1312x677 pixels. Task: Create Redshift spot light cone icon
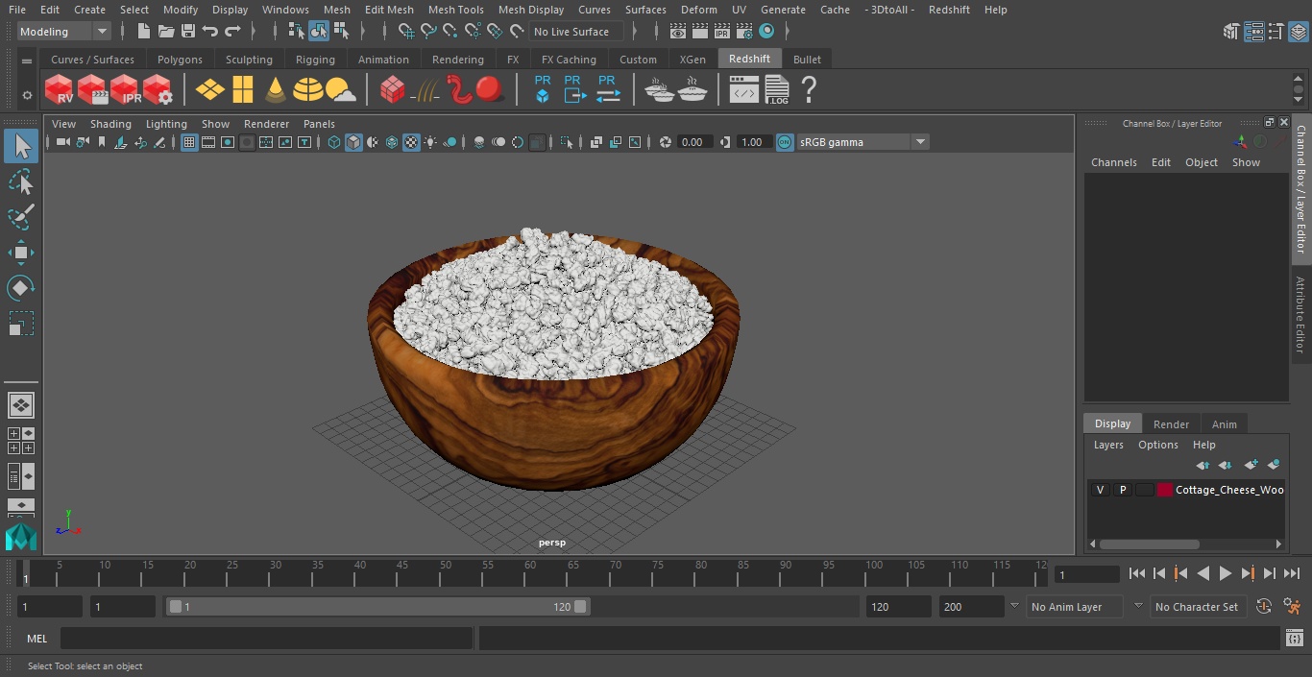tap(276, 90)
